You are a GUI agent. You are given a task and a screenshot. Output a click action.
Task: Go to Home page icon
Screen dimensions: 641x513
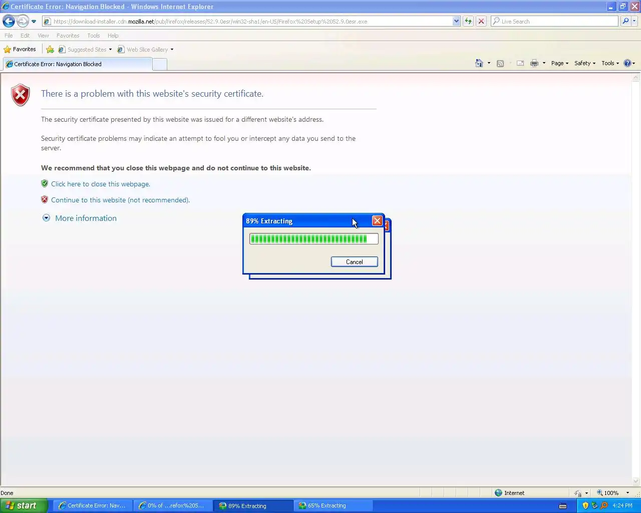coord(479,63)
